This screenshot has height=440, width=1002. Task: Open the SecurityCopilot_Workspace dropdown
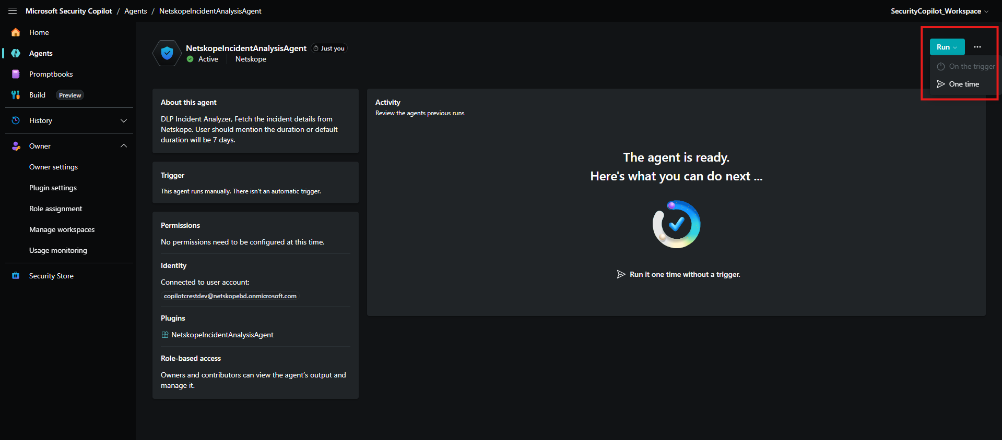[x=939, y=11]
